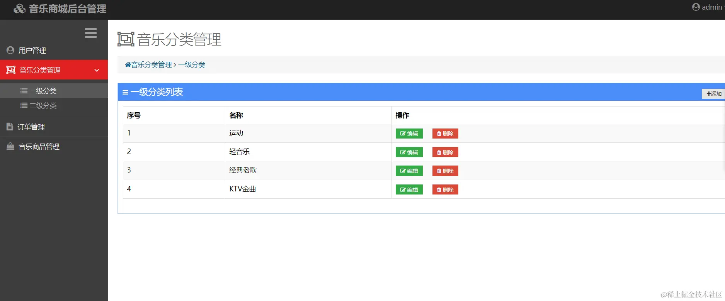Delete the KTV金曲 category
Image resolution: width=725 pixels, height=301 pixels.
(x=445, y=189)
